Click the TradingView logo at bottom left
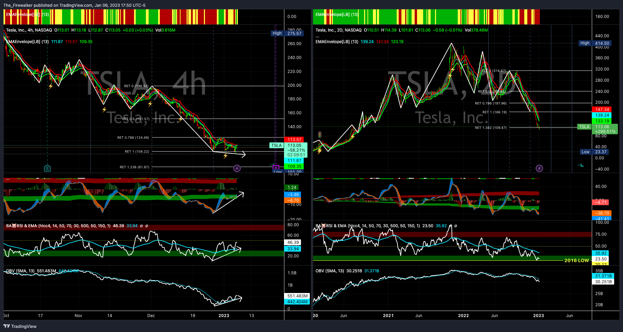The image size is (623, 332). click(20, 326)
